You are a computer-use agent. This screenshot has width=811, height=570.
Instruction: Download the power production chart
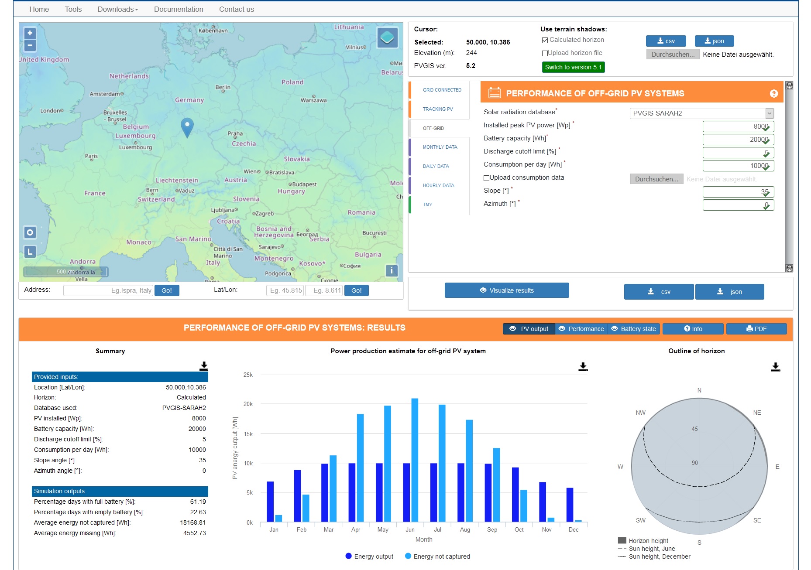(x=583, y=367)
